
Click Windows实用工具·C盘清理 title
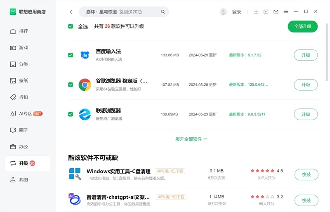[118, 171]
